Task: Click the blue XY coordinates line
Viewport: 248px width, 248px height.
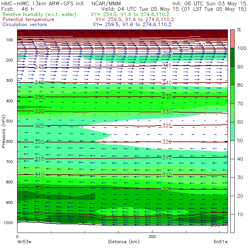Action: pos(132,24)
